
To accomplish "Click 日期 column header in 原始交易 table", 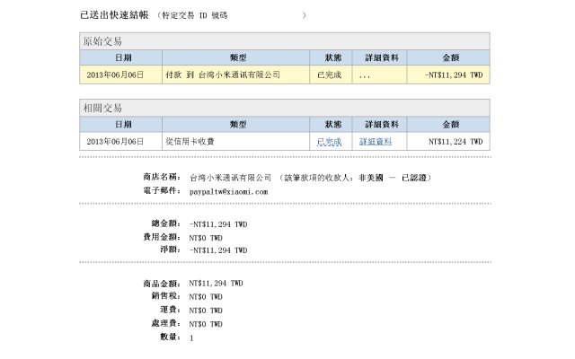I will tap(121, 57).
